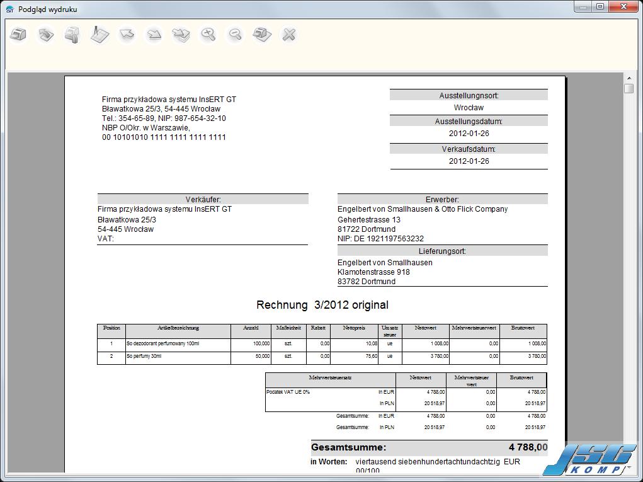Click the vertical scrollbar thumb

[629, 88]
